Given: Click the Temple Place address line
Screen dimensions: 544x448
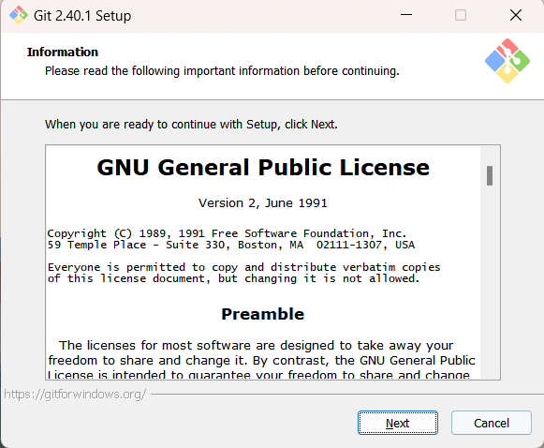Looking at the screenshot, I should 231,245.
